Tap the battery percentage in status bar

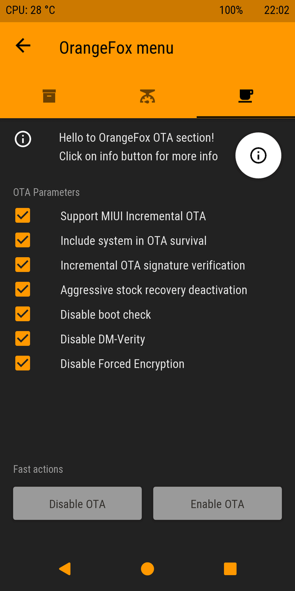point(231,10)
